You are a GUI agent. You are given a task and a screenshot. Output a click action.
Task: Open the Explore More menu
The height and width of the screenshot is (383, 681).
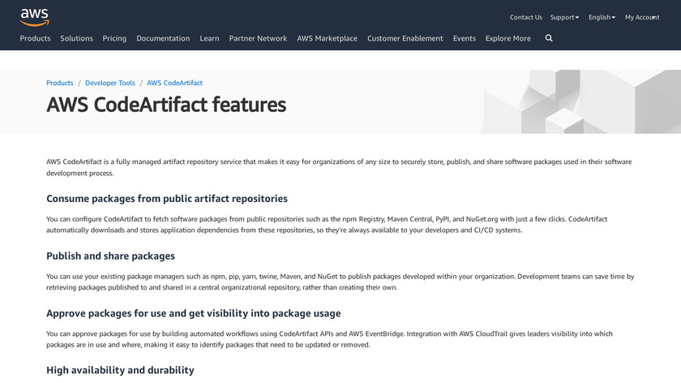coord(508,38)
